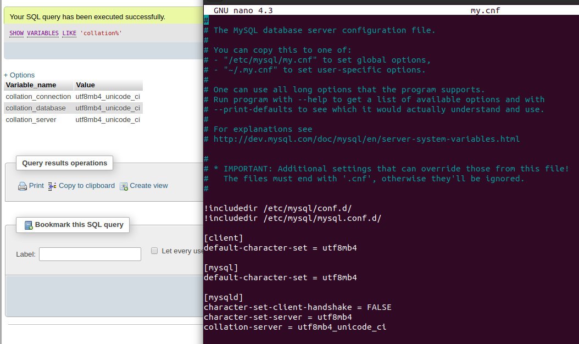Click the IMPORTANT comment line in nano
Viewport: 579px width, 344px height.
(x=387, y=169)
